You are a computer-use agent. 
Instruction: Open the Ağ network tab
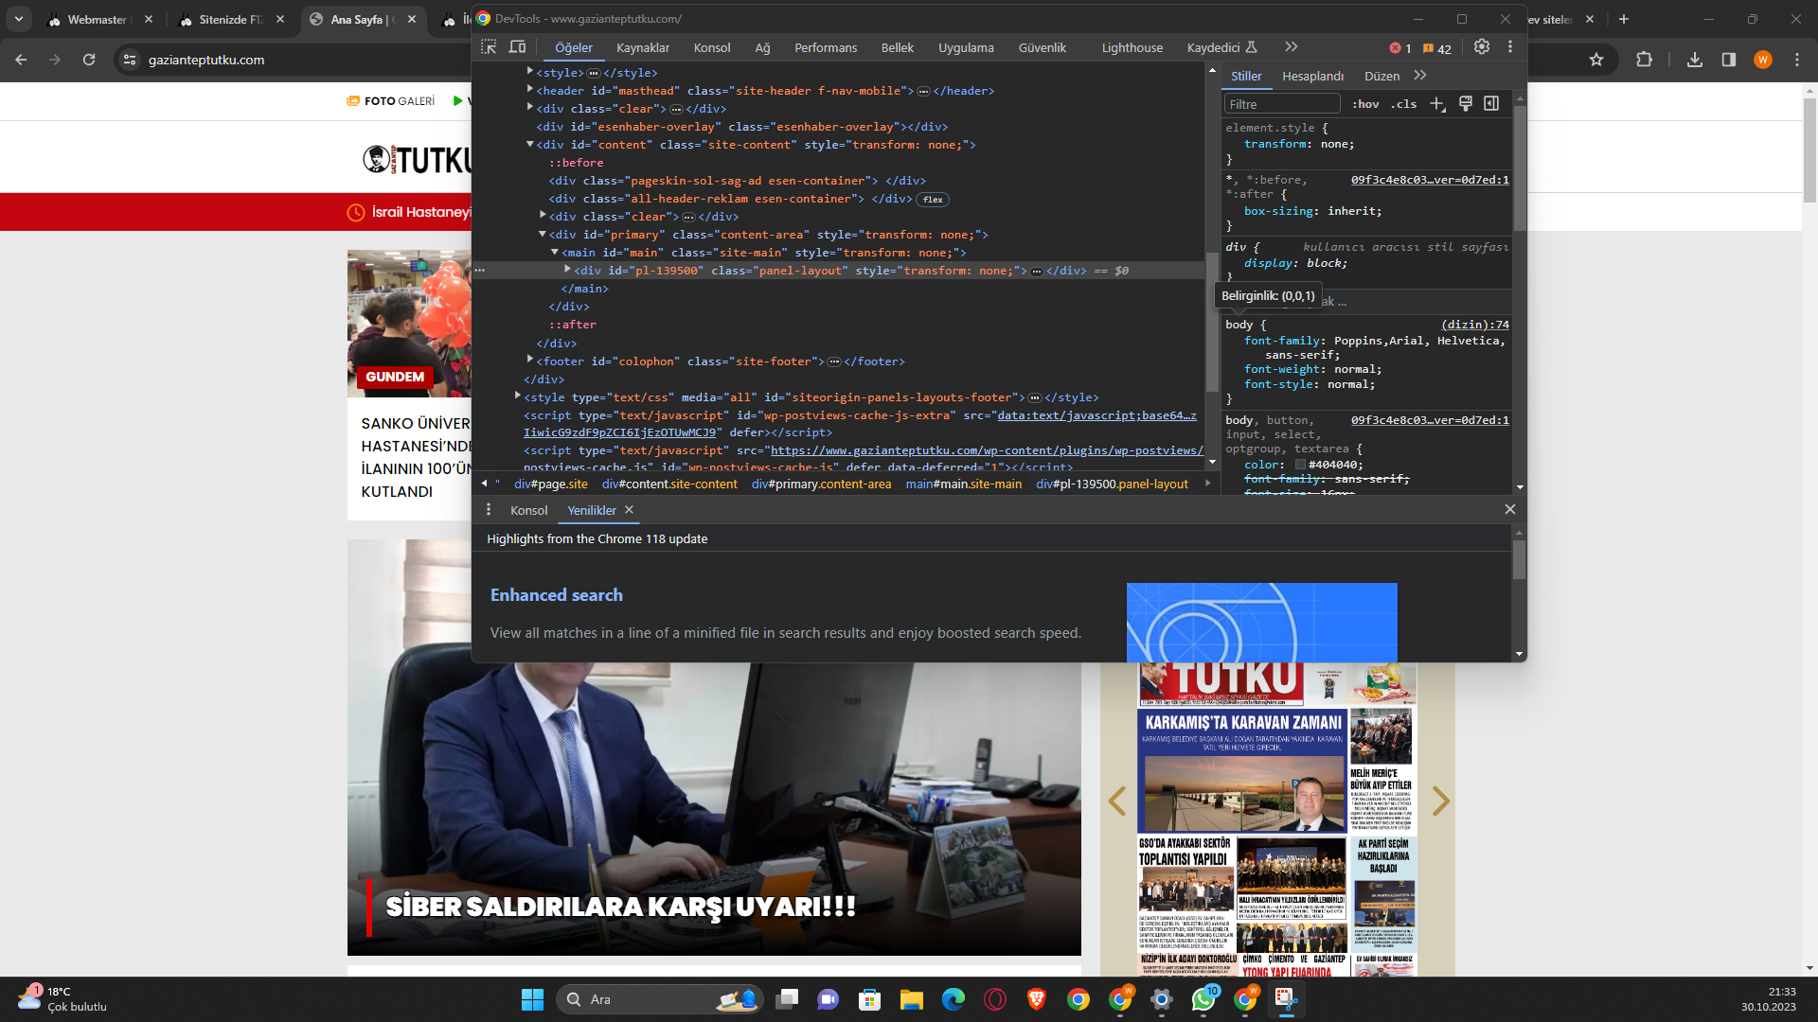click(762, 48)
